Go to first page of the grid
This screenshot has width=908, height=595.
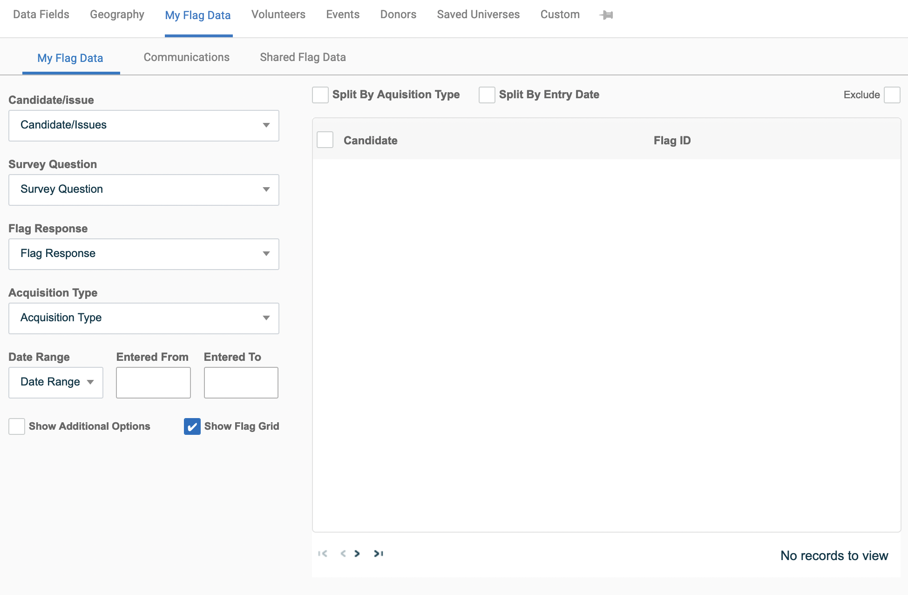[323, 554]
